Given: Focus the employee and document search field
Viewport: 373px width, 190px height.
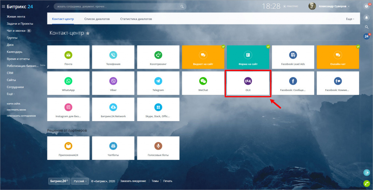Looking at the screenshot, I should (x=119, y=7).
